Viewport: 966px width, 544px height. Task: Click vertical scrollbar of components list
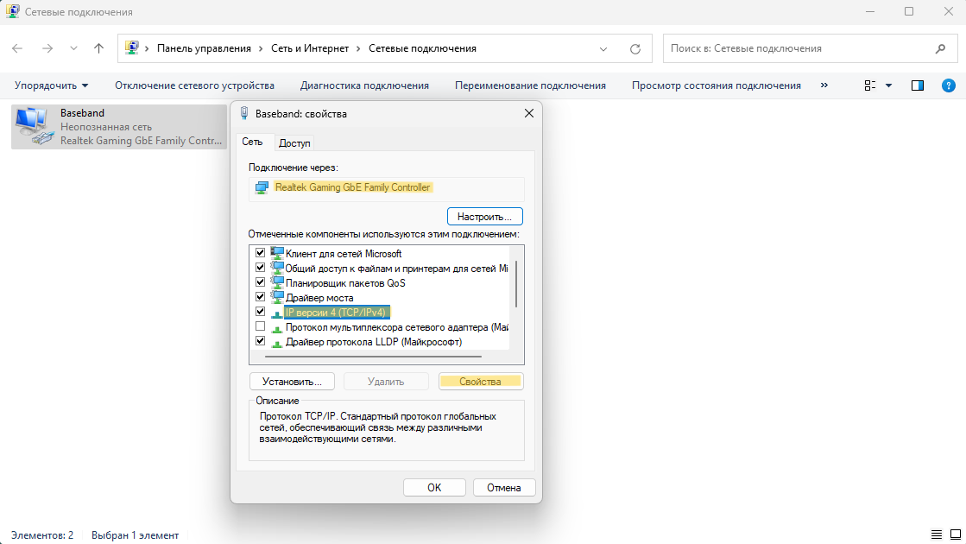click(516, 285)
